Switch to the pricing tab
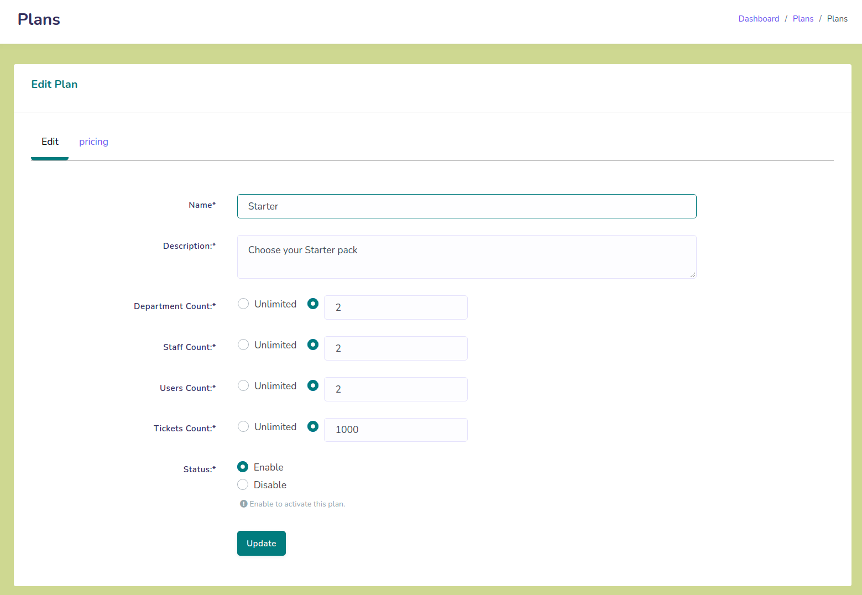This screenshot has width=862, height=595. point(93,142)
